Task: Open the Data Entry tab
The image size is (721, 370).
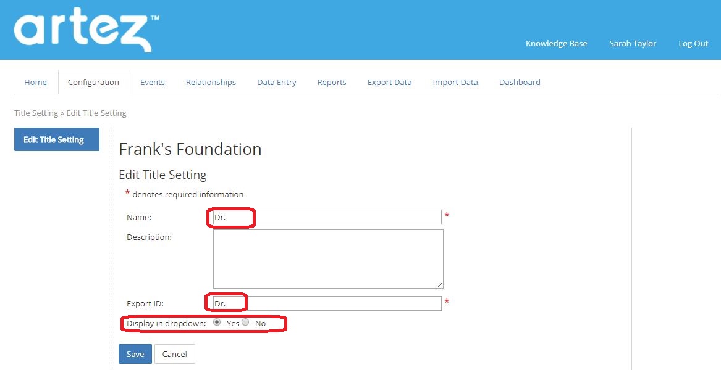Action: pyautogui.click(x=276, y=82)
